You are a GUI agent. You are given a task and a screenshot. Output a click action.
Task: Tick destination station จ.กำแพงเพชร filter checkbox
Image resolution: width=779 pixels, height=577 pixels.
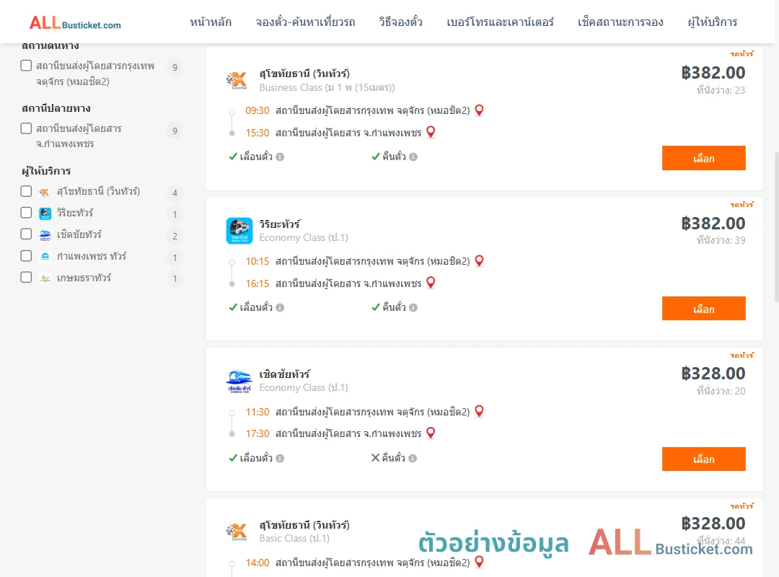pyautogui.click(x=27, y=128)
